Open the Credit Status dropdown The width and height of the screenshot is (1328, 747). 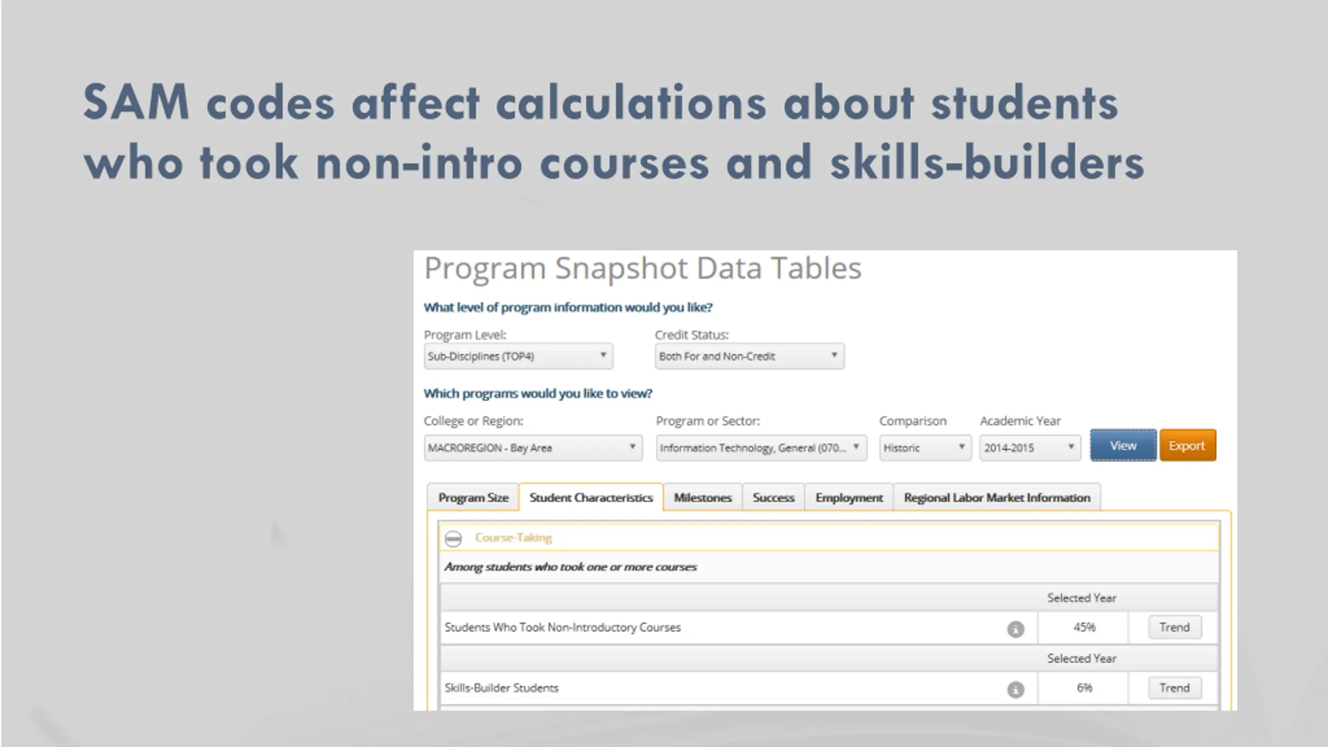[750, 356]
